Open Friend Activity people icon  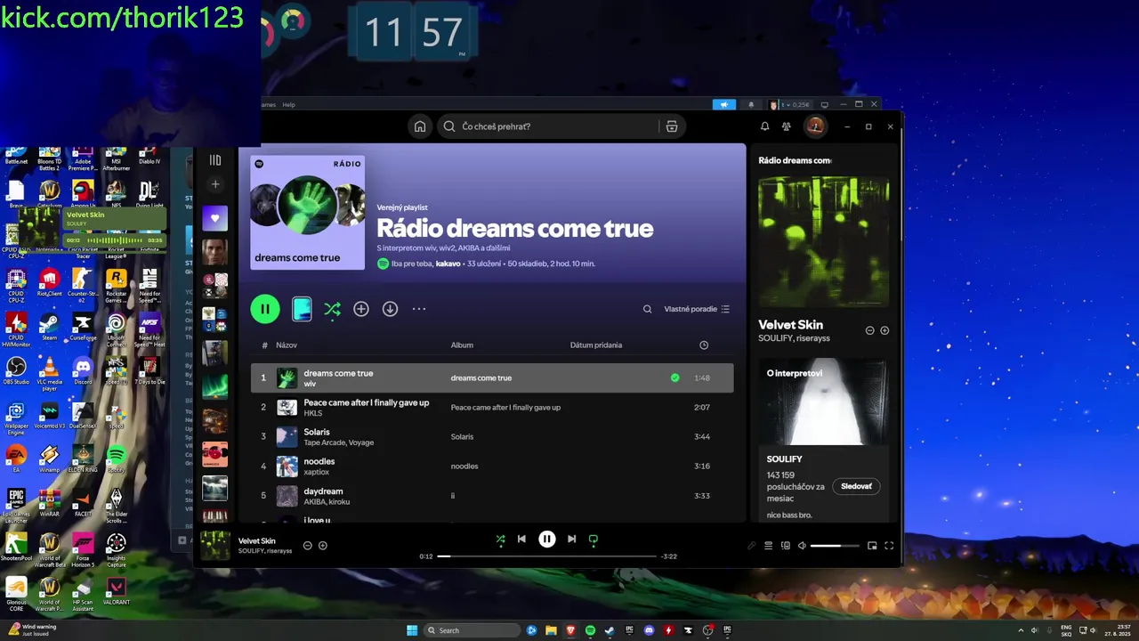coord(787,126)
